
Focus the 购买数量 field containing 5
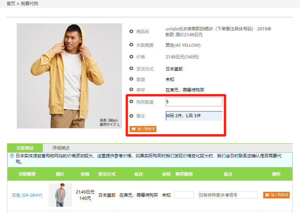pos(194,102)
